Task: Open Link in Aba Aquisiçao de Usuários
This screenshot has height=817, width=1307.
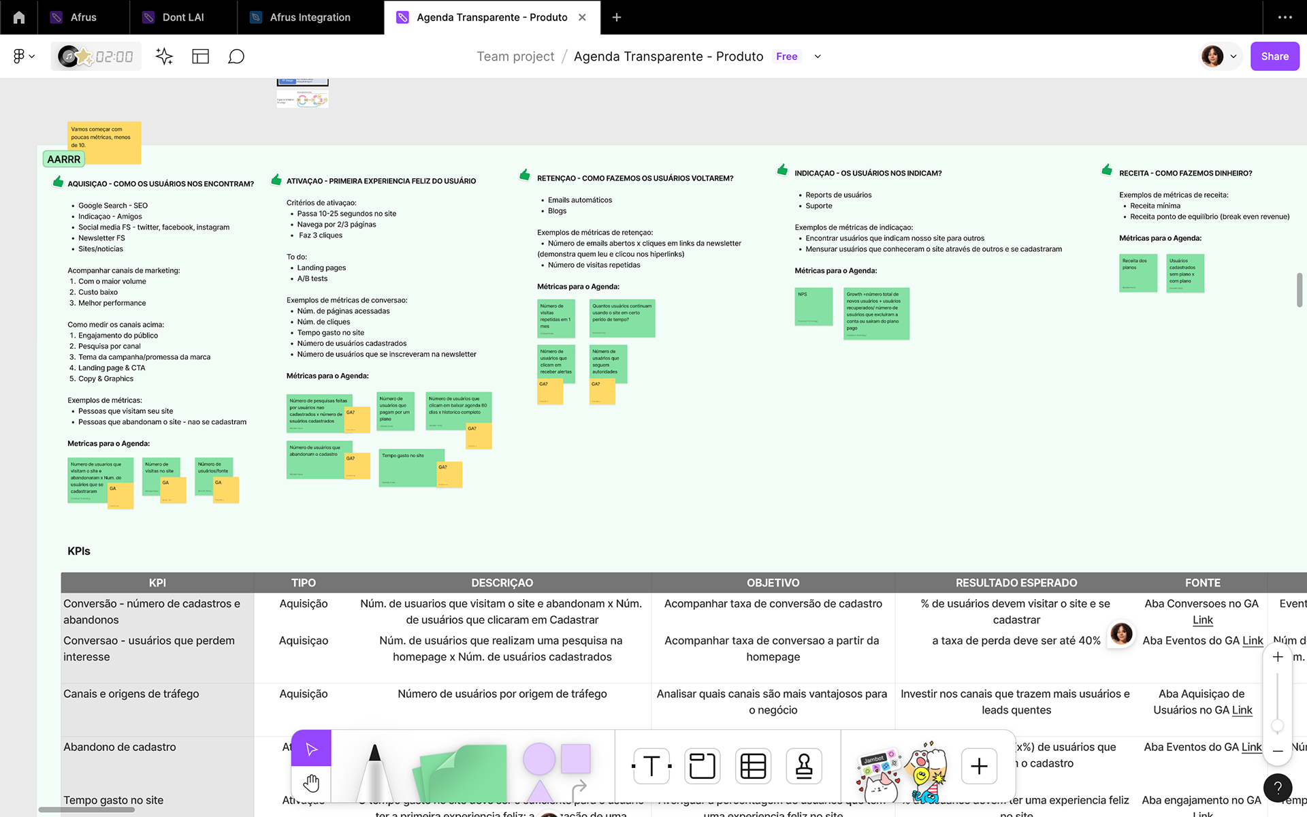Action: (1242, 709)
